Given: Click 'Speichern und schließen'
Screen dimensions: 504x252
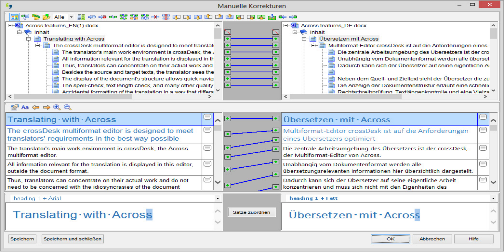Looking at the screenshot, I should click(72, 239).
